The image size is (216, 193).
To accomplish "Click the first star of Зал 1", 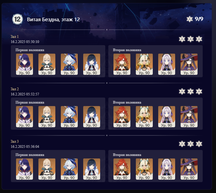I will 182,39.
